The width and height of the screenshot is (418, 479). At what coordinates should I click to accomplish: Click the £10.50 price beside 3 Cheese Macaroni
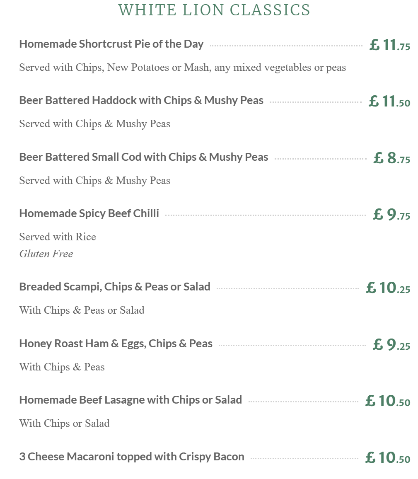coord(387,458)
